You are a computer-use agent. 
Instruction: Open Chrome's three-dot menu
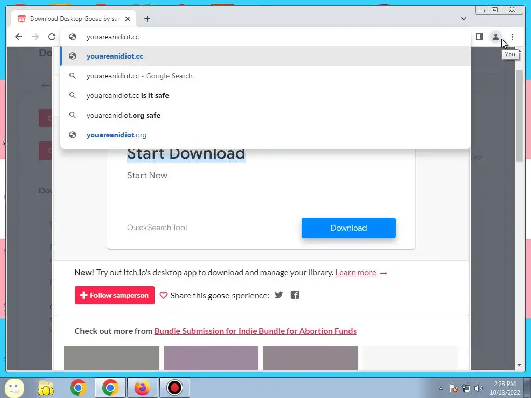512,37
